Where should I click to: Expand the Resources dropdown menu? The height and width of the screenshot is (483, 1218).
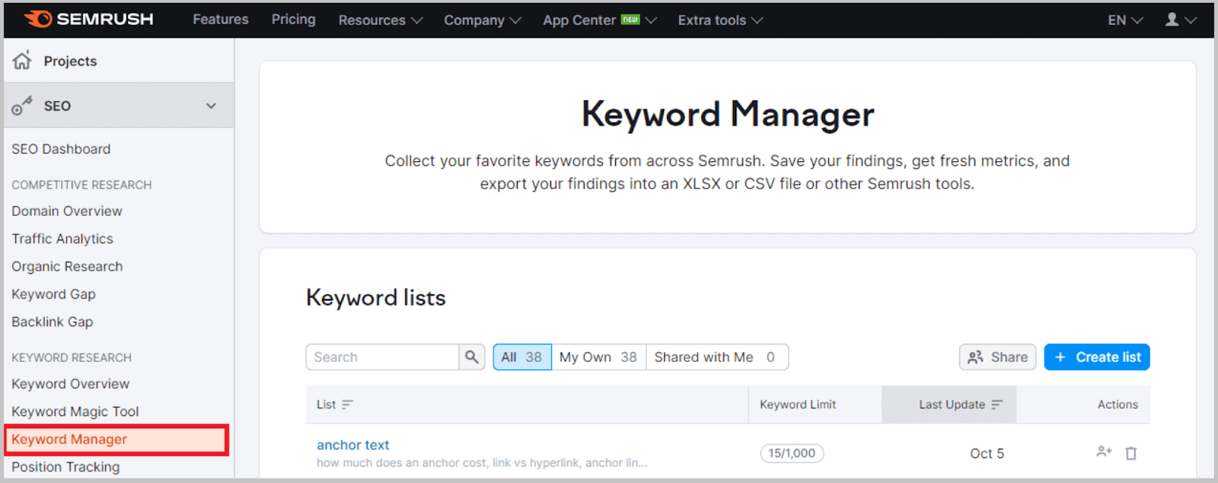point(380,20)
